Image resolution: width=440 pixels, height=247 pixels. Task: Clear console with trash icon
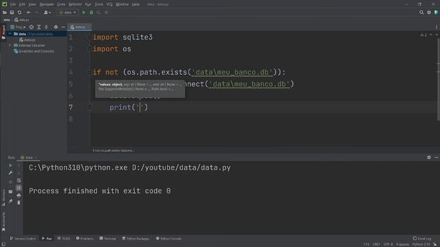click(x=19, y=202)
